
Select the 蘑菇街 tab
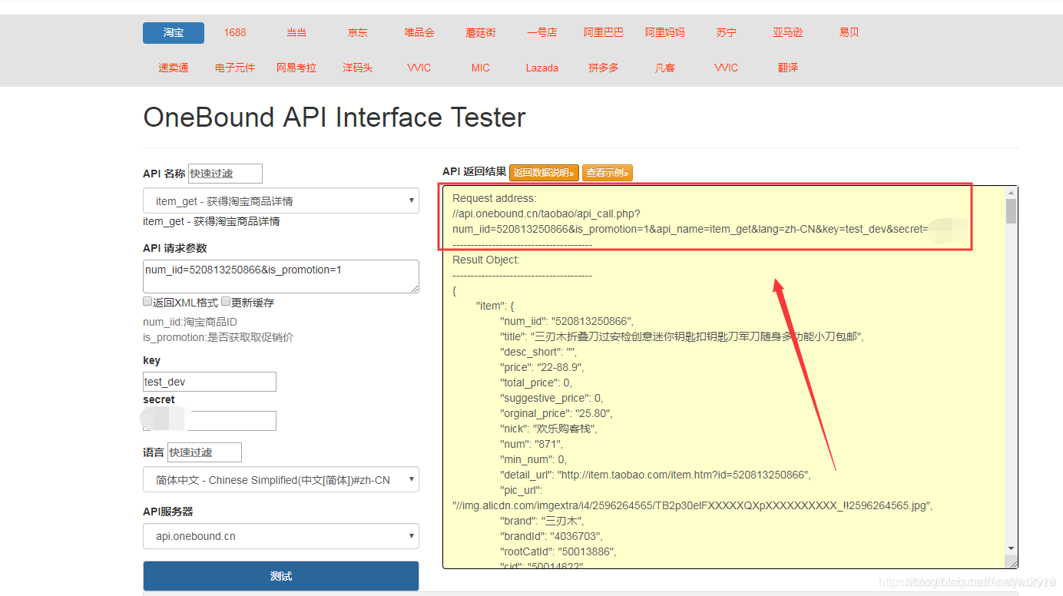(481, 33)
